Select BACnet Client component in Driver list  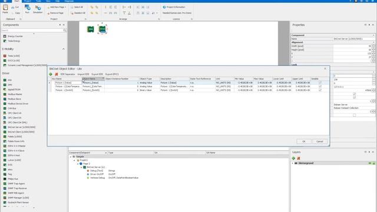[19, 132]
